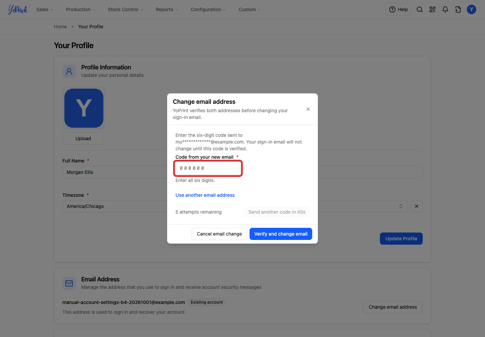
Task: Click the Your Profile breadcrumb
Action: tap(91, 27)
